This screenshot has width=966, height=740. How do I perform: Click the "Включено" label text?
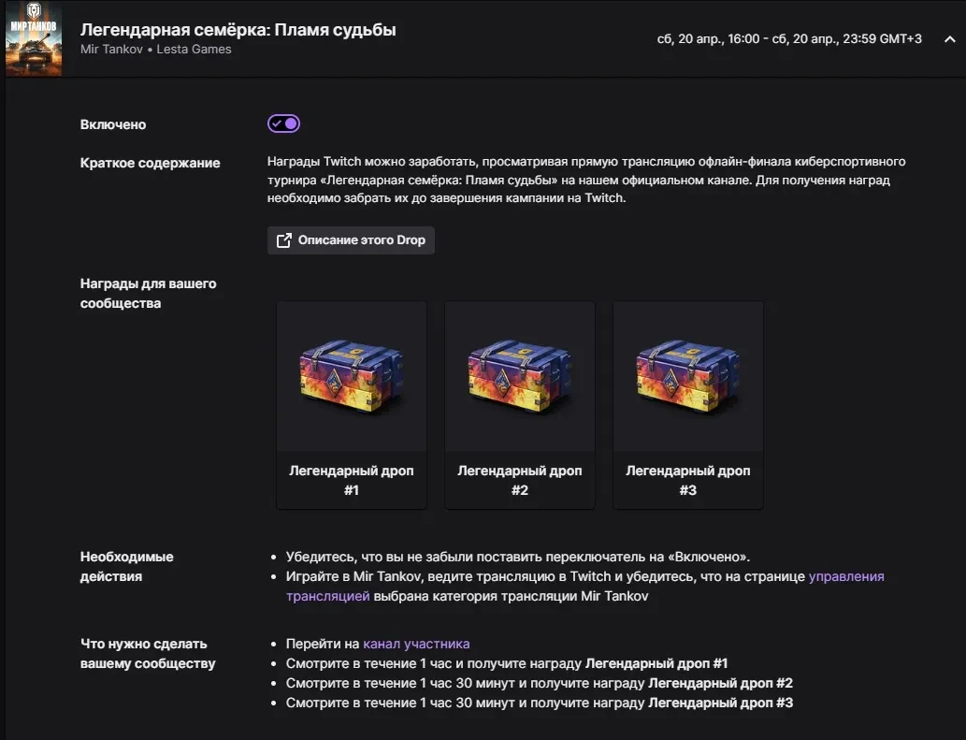113,124
